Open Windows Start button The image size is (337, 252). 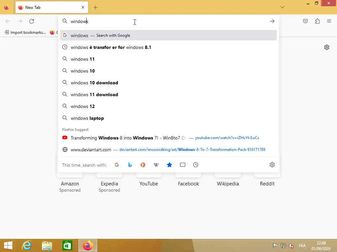pyautogui.click(x=8, y=245)
